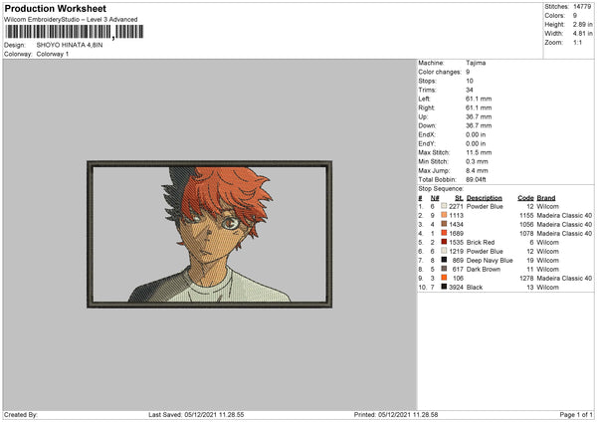Screen dimensions: 597x422
Task: Click the Brick Red color swatch
Action: (x=444, y=242)
